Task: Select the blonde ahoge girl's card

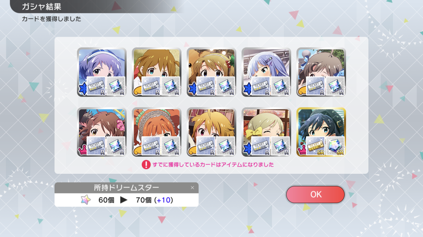Action: [211, 132]
